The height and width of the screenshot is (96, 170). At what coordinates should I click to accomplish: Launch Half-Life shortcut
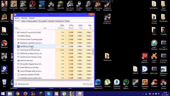32,5
